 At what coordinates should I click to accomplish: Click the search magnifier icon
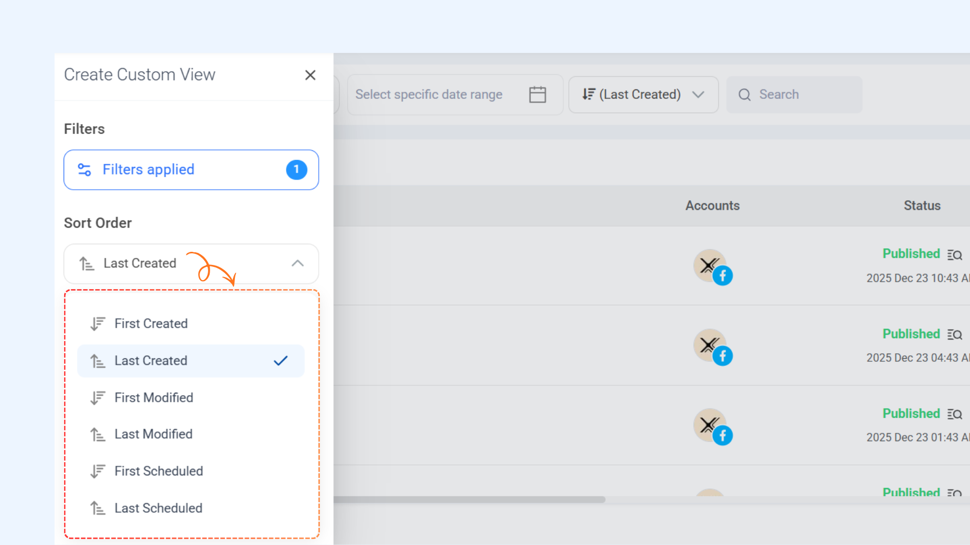coord(744,95)
